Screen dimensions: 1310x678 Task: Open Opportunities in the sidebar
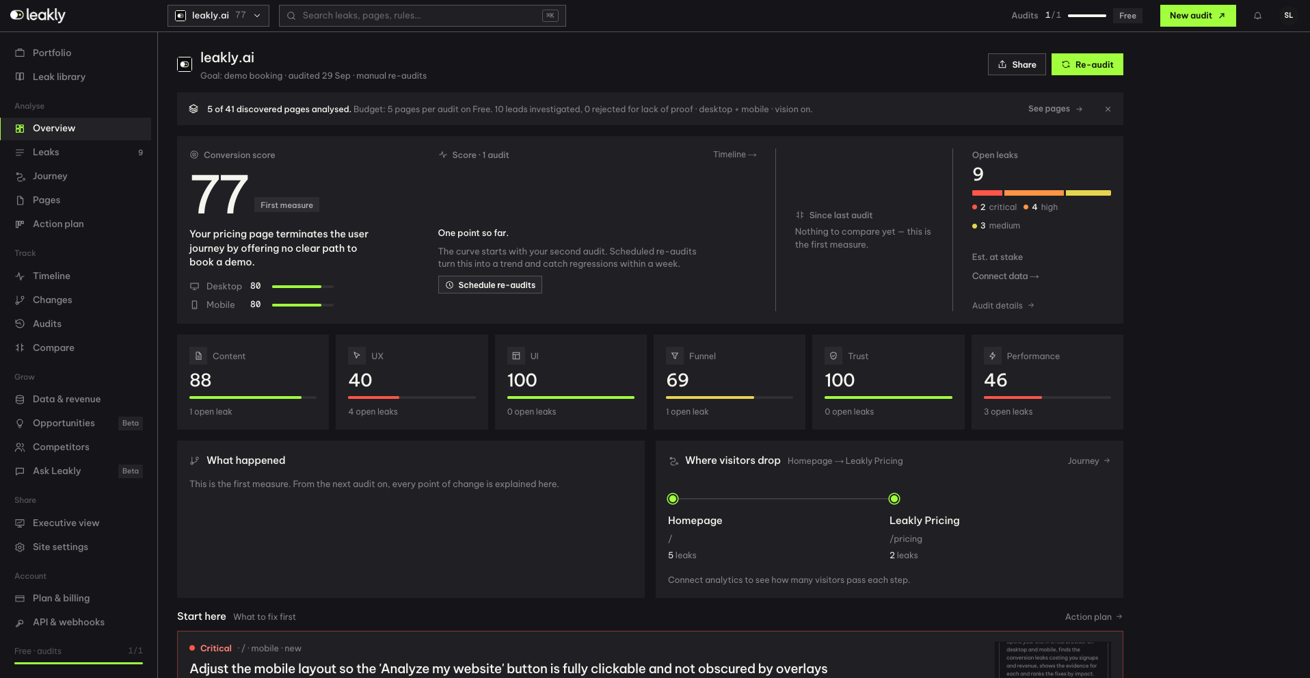pos(76,423)
